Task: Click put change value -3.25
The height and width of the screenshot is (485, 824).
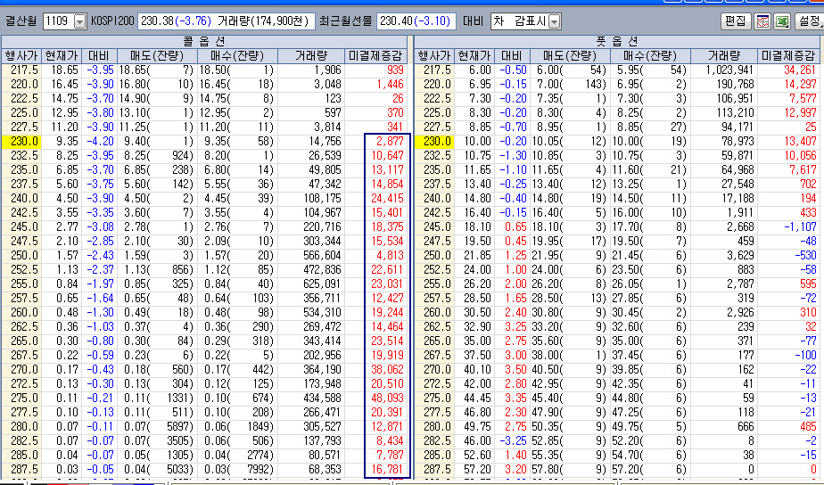Action: pos(513,440)
